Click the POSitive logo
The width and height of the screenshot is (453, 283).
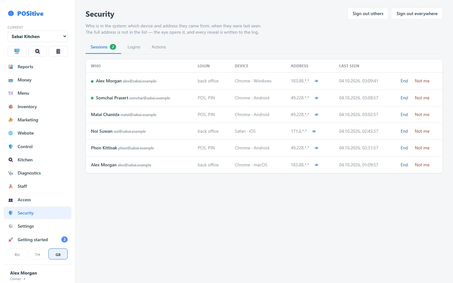pyautogui.click(x=25, y=14)
